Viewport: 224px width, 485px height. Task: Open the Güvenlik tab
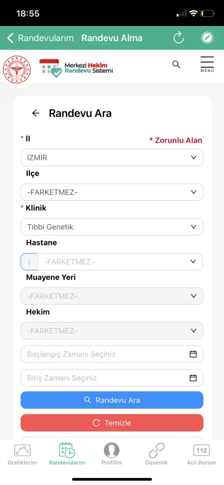pos(156,454)
